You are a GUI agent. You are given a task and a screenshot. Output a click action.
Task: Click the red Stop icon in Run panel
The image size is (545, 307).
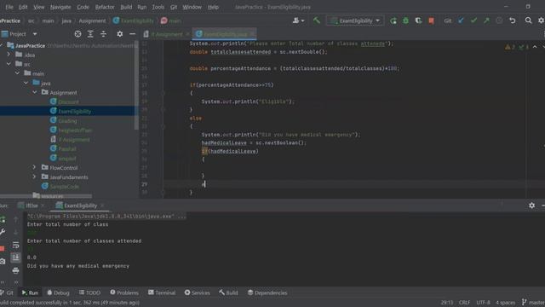coord(3,248)
